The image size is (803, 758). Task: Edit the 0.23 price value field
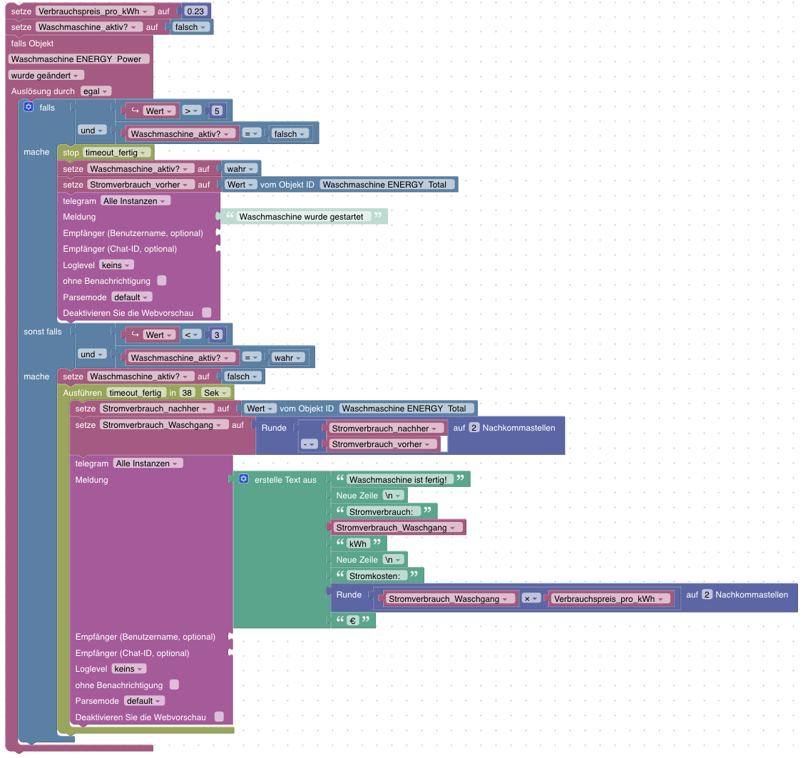point(195,11)
